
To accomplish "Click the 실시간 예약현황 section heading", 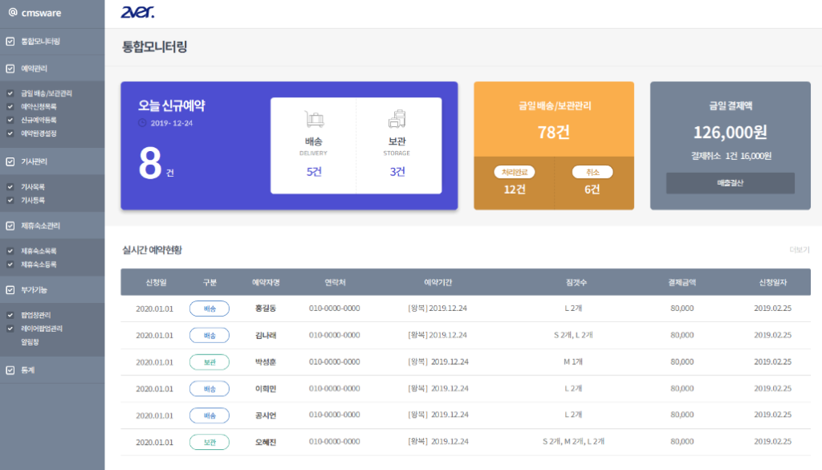I will pos(152,250).
